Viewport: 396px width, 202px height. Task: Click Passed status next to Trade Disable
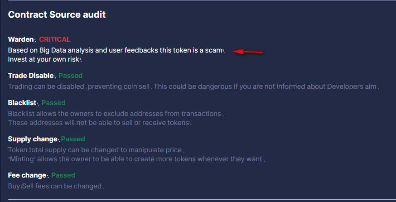click(x=71, y=76)
